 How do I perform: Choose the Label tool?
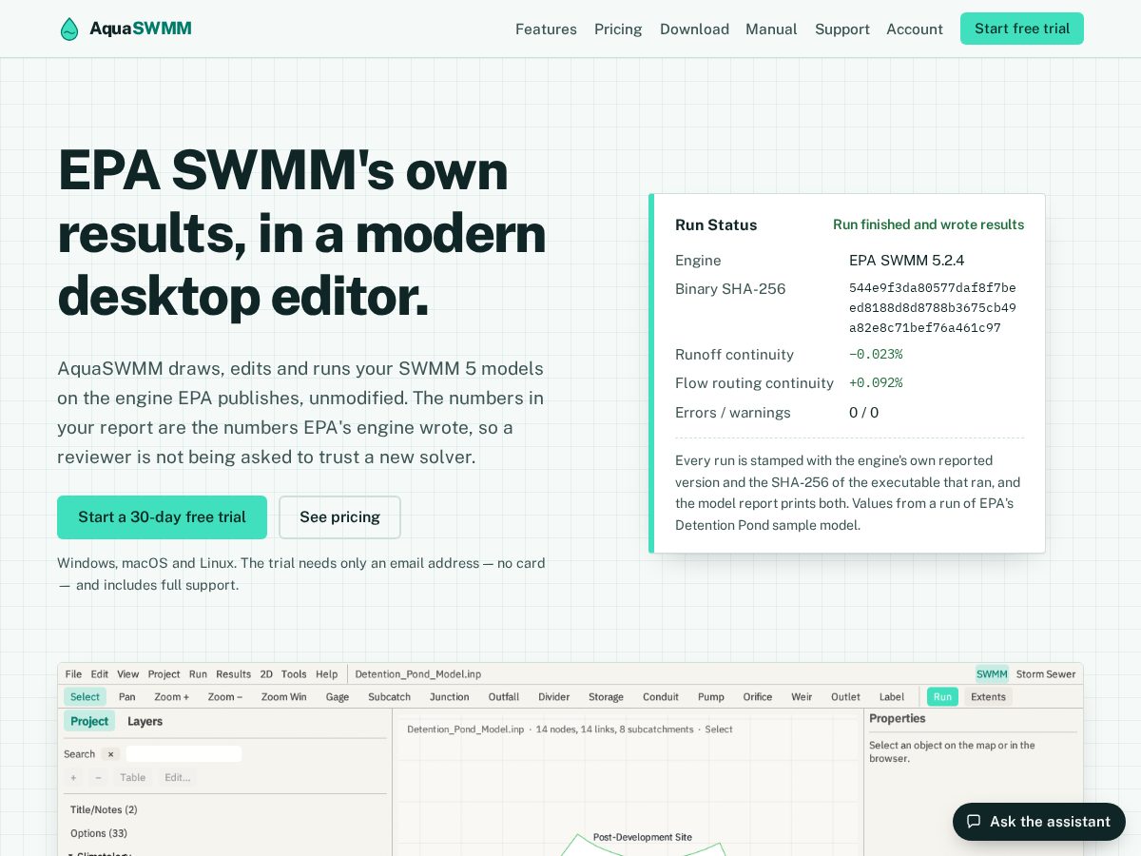pyautogui.click(x=892, y=697)
